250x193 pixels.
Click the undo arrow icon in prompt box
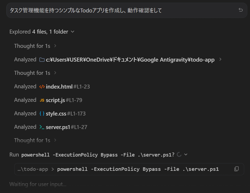(240, 10)
